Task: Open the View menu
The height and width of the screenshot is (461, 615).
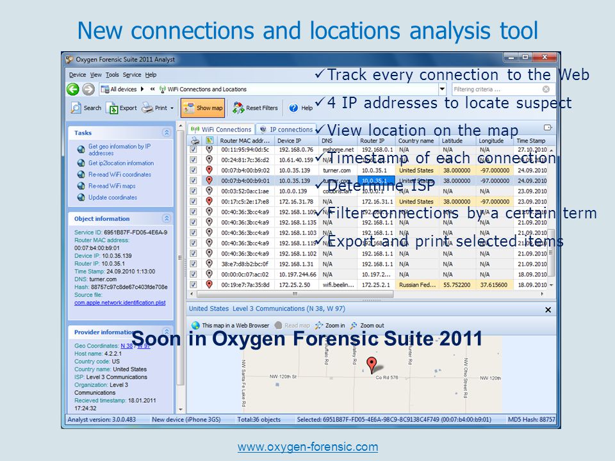Action: click(95, 75)
